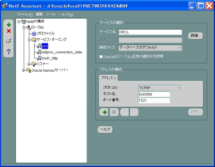The width and height of the screenshot is (215, 167).
Task: Click the dotted splitter handle between panes
Action: click(88, 91)
